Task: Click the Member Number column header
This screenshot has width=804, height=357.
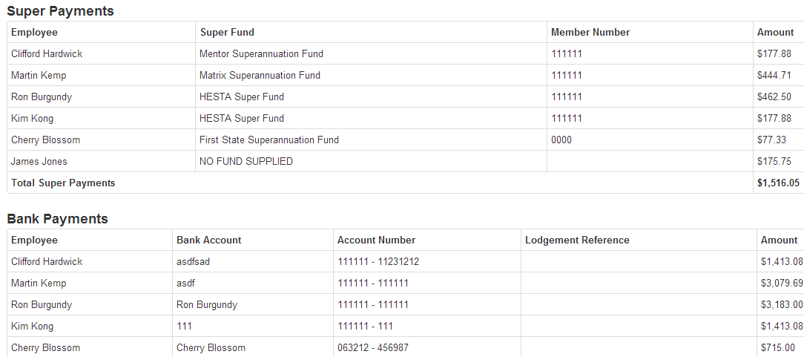Action: coord(590,33)
